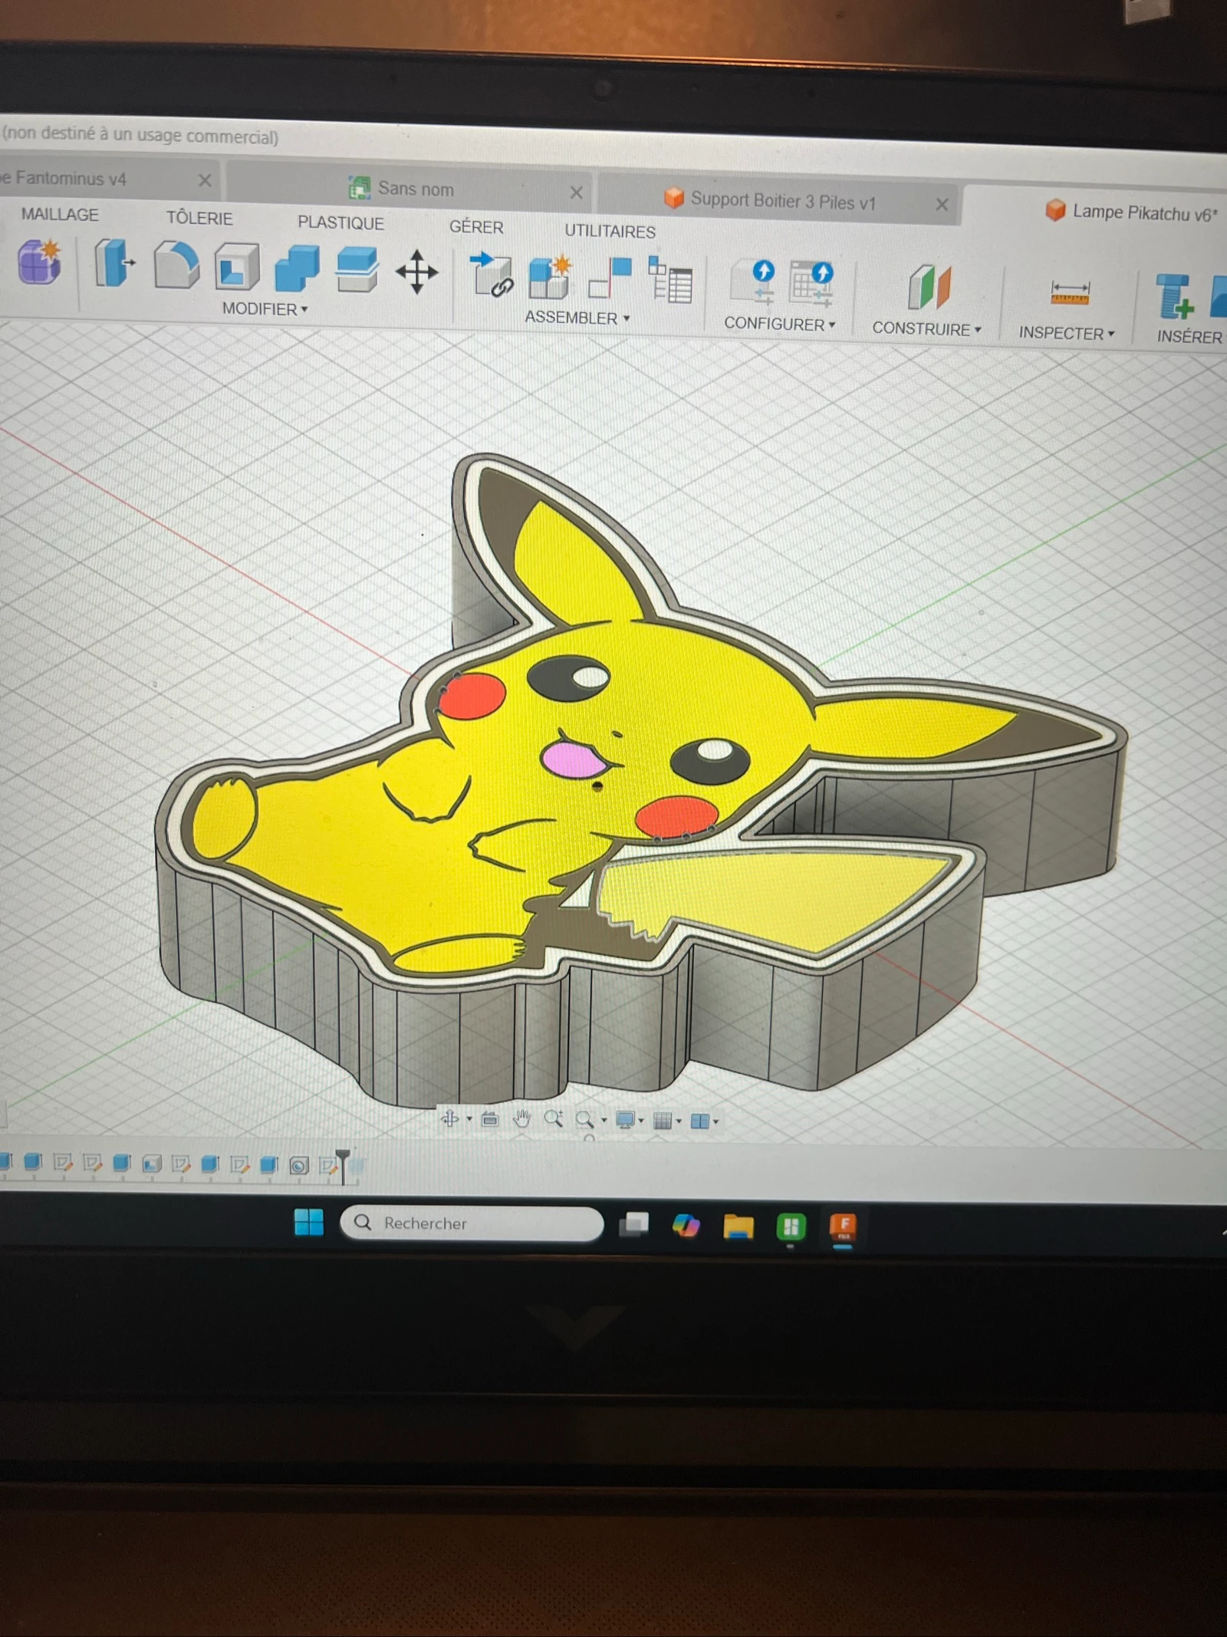Click the round hole-like feature in timeline

[x=299, y=1165]
